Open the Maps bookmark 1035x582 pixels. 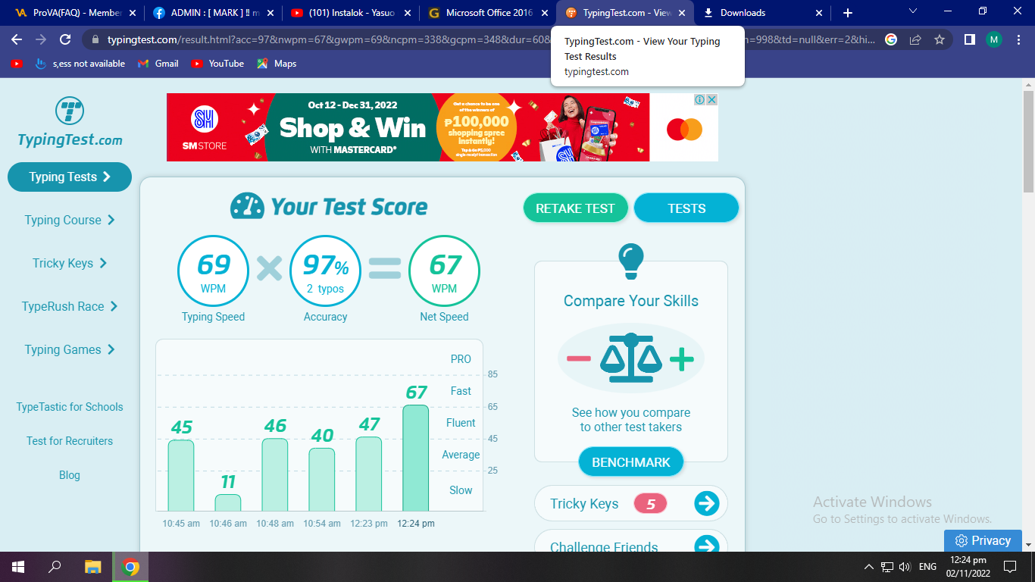(x=277, y=64)
